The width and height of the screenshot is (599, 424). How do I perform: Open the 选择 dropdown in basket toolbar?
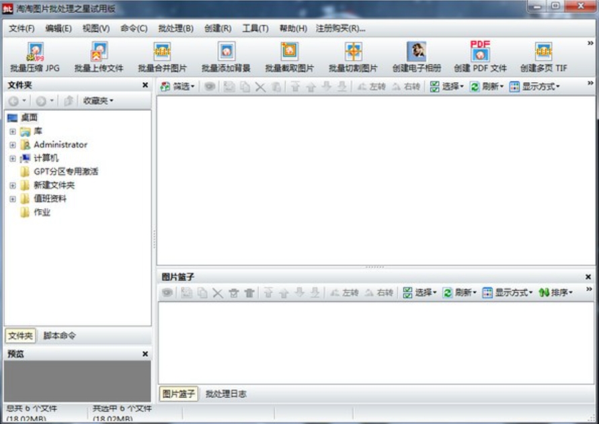pyautogui.click(x=420, y=292)
